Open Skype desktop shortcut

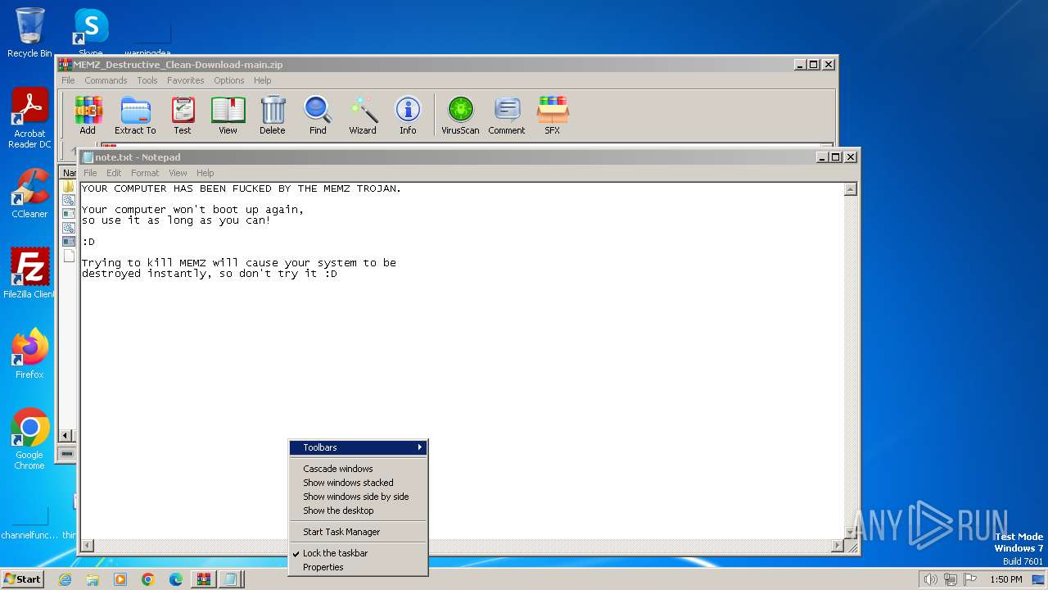click(91, 33)
